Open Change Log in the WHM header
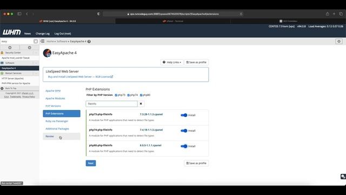 coord(43,34)
